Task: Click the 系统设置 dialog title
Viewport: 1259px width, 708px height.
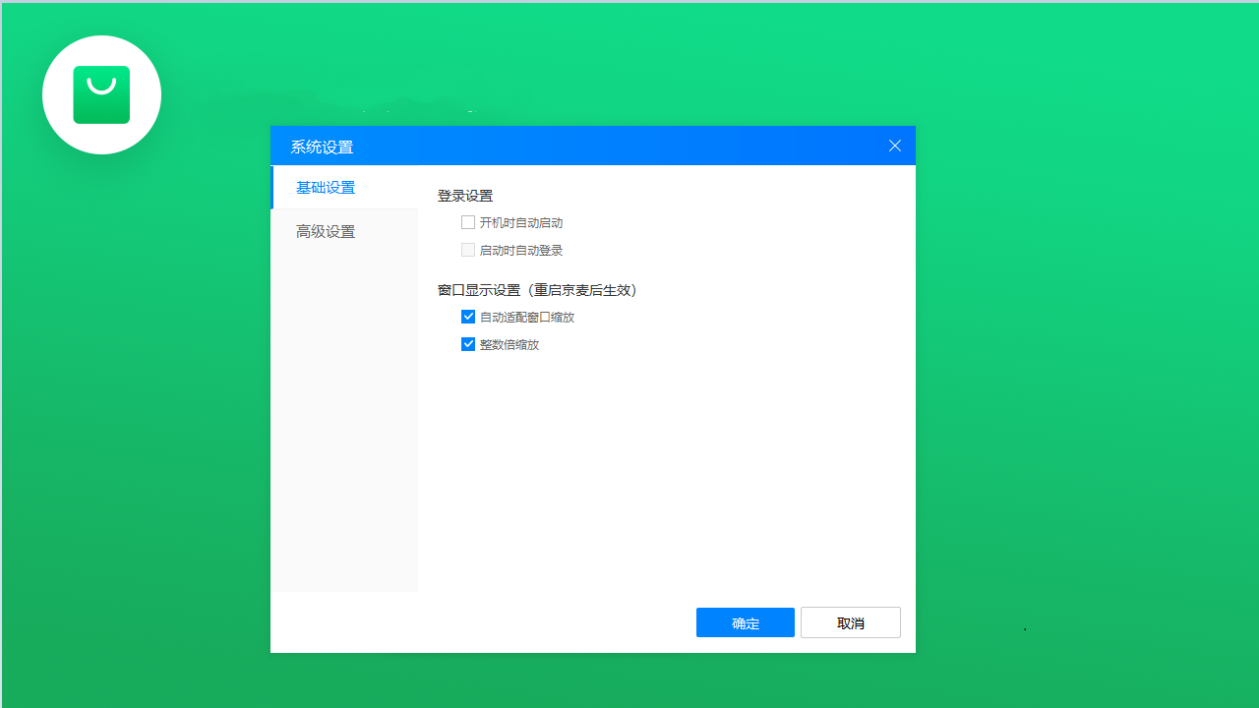Action: [x=322, y=147]
